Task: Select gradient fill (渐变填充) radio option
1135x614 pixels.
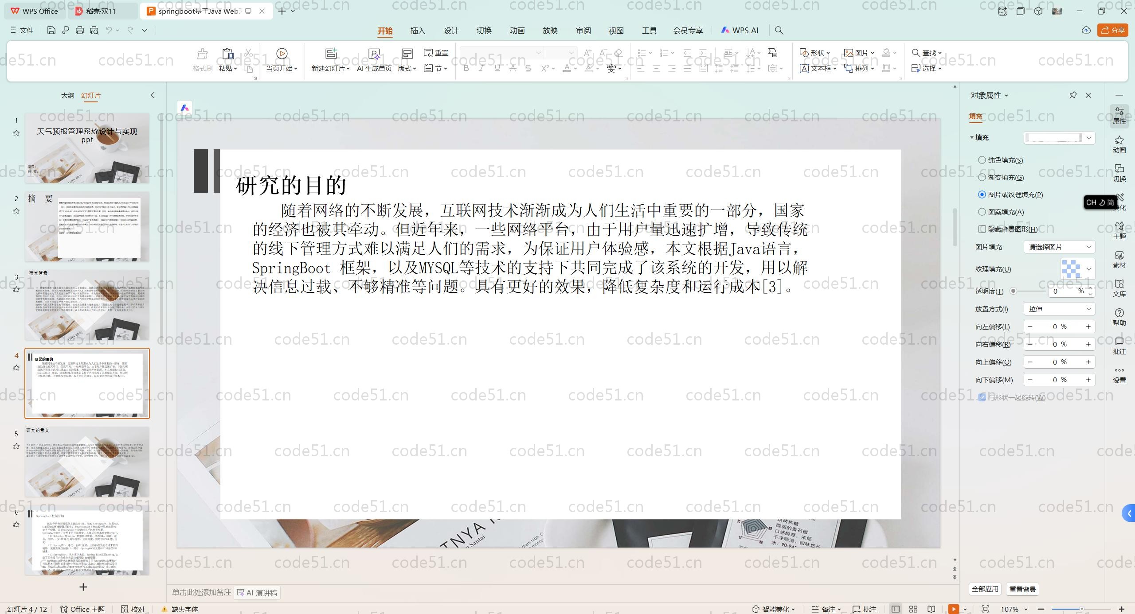Action: coord(982,177)
